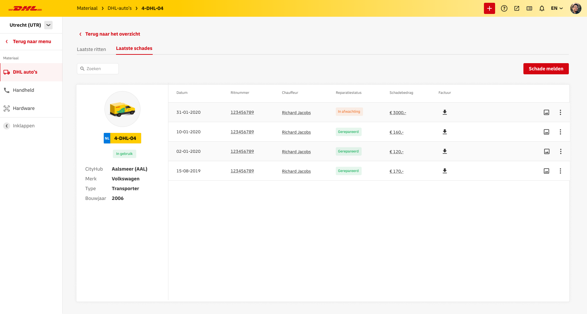Download invoice for 10-01-2020 damage
Viewport: 587px width, 314px height.
[x=445, y=132]
